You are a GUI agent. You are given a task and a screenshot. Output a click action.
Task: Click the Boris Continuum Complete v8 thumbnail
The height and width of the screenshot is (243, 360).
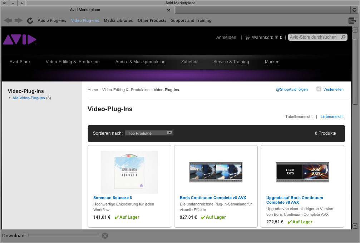pos(216,172)
